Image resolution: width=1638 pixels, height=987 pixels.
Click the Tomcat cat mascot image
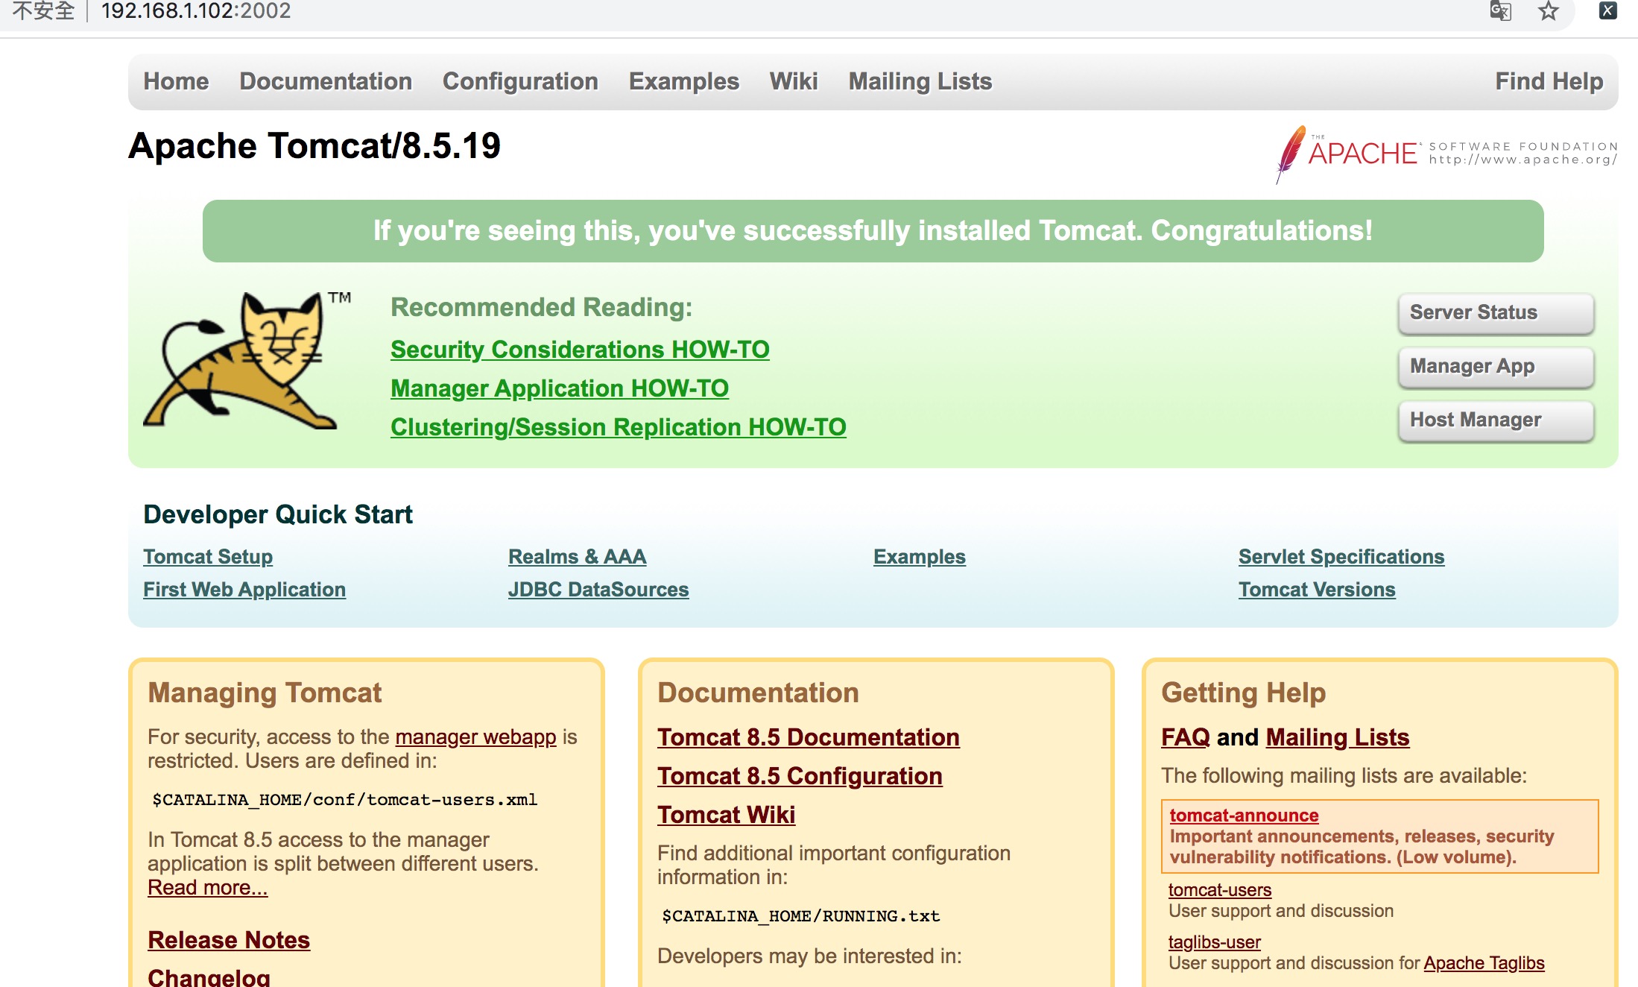pos(247,360)
